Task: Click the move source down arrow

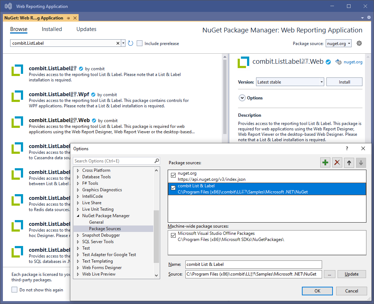Action: click(361, 163)
